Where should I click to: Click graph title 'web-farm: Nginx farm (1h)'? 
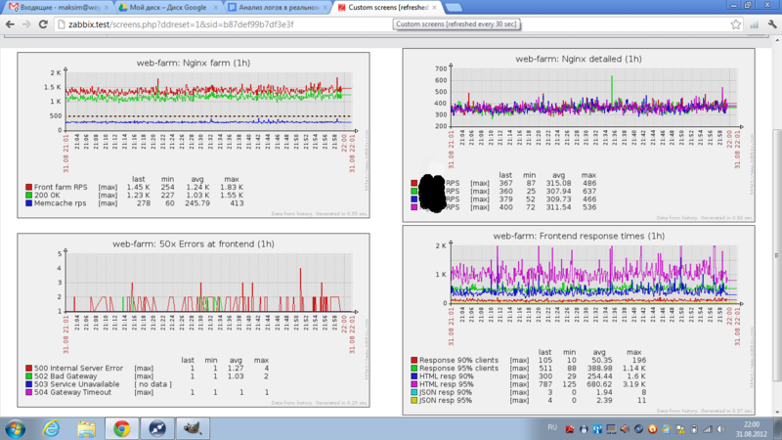pyautogui.click(x=194, y=63)
